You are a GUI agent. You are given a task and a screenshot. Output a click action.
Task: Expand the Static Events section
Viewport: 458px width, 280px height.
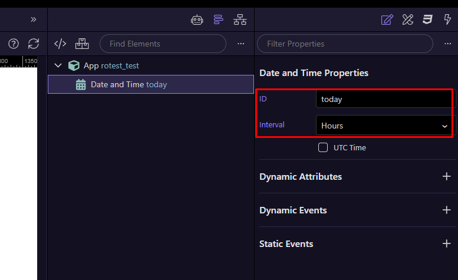[x=446, y=243]
